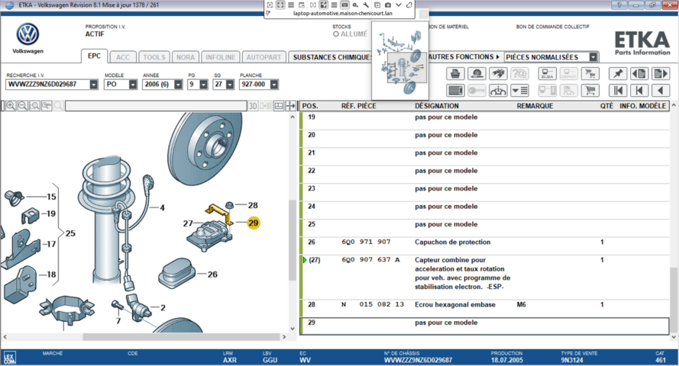This screenshot has height=366, width=679.
Task: Click the LexCom logo in status bar
Action: point(9,358)
